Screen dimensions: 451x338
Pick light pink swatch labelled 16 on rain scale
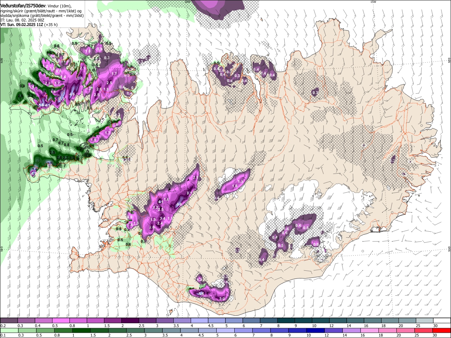coord(370,330)
